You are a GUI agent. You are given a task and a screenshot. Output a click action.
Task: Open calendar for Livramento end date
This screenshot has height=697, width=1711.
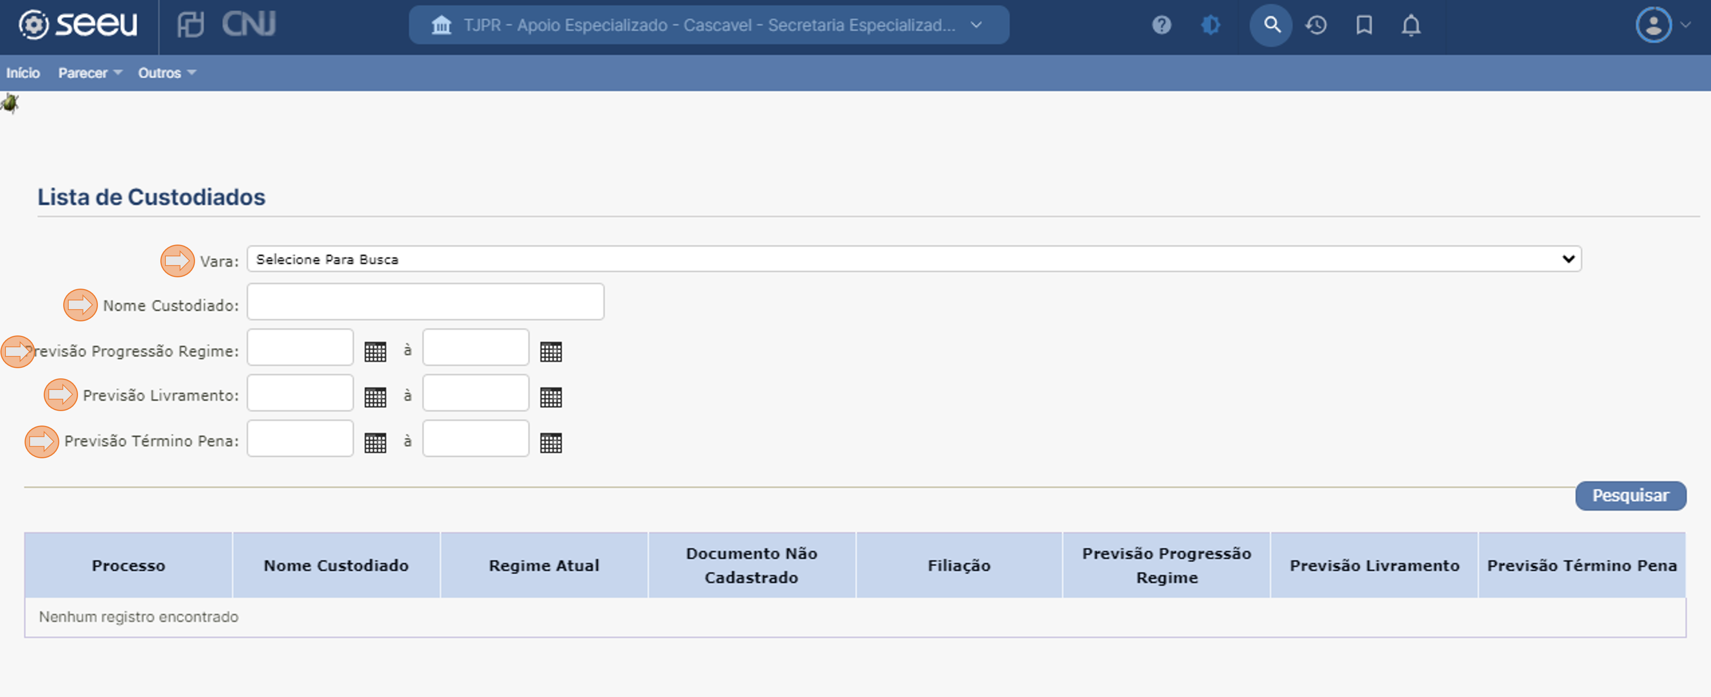pyautogui.click(x=550, y=397)
